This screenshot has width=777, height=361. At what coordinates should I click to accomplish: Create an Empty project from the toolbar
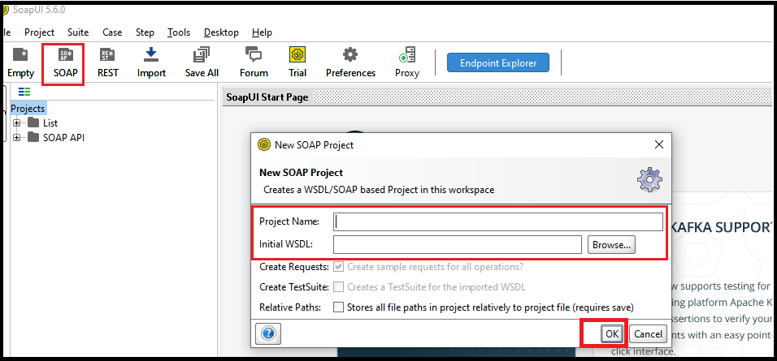coord(20,54)
